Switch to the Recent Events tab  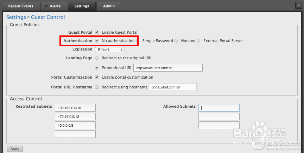tap(21, 6)
